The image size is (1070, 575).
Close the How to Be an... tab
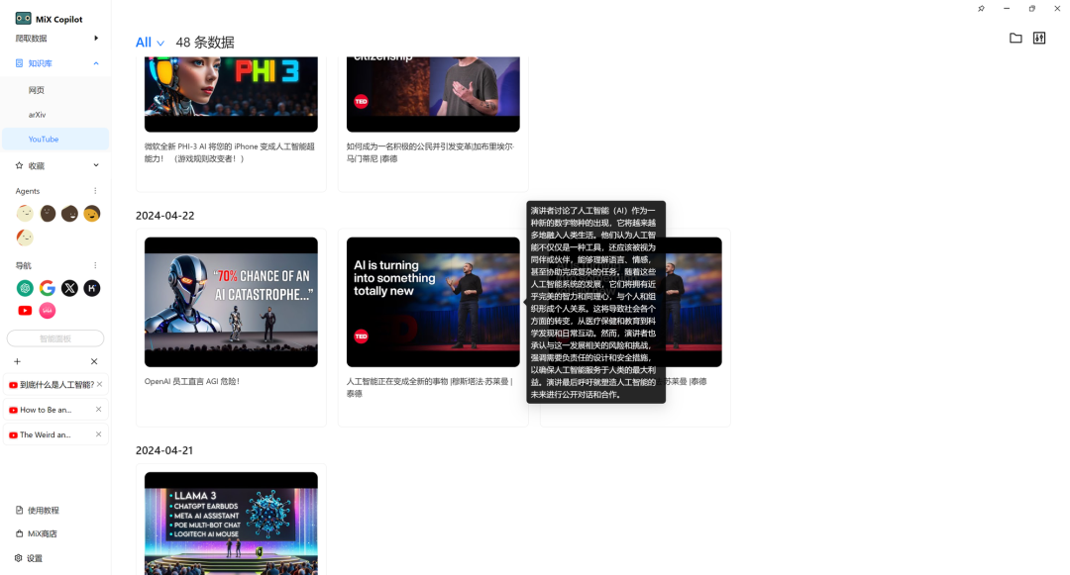coord(98,410)
